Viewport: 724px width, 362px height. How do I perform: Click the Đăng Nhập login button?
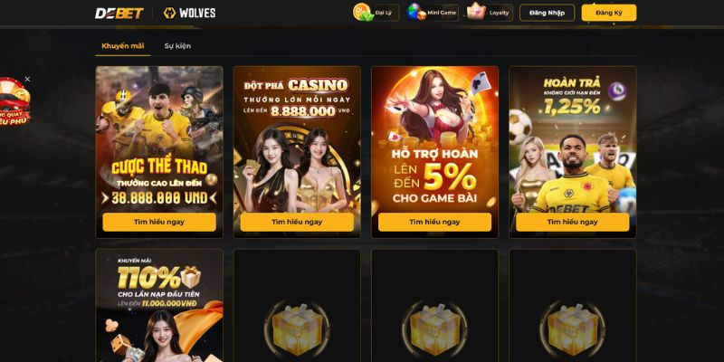click(x=548, y=13)
